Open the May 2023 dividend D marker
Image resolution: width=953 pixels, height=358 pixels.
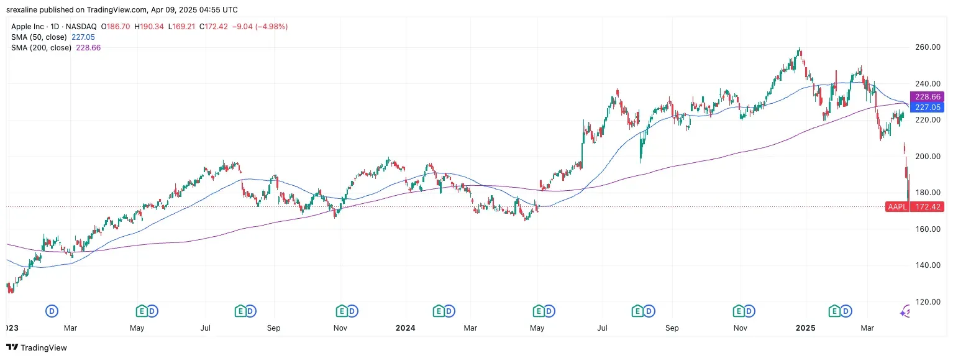(152, 310)
